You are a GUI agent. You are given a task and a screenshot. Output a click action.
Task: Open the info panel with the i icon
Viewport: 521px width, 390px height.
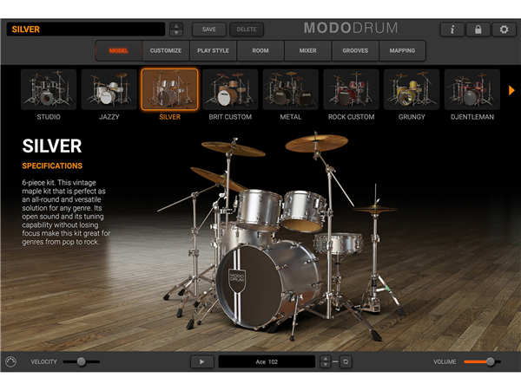452,29
